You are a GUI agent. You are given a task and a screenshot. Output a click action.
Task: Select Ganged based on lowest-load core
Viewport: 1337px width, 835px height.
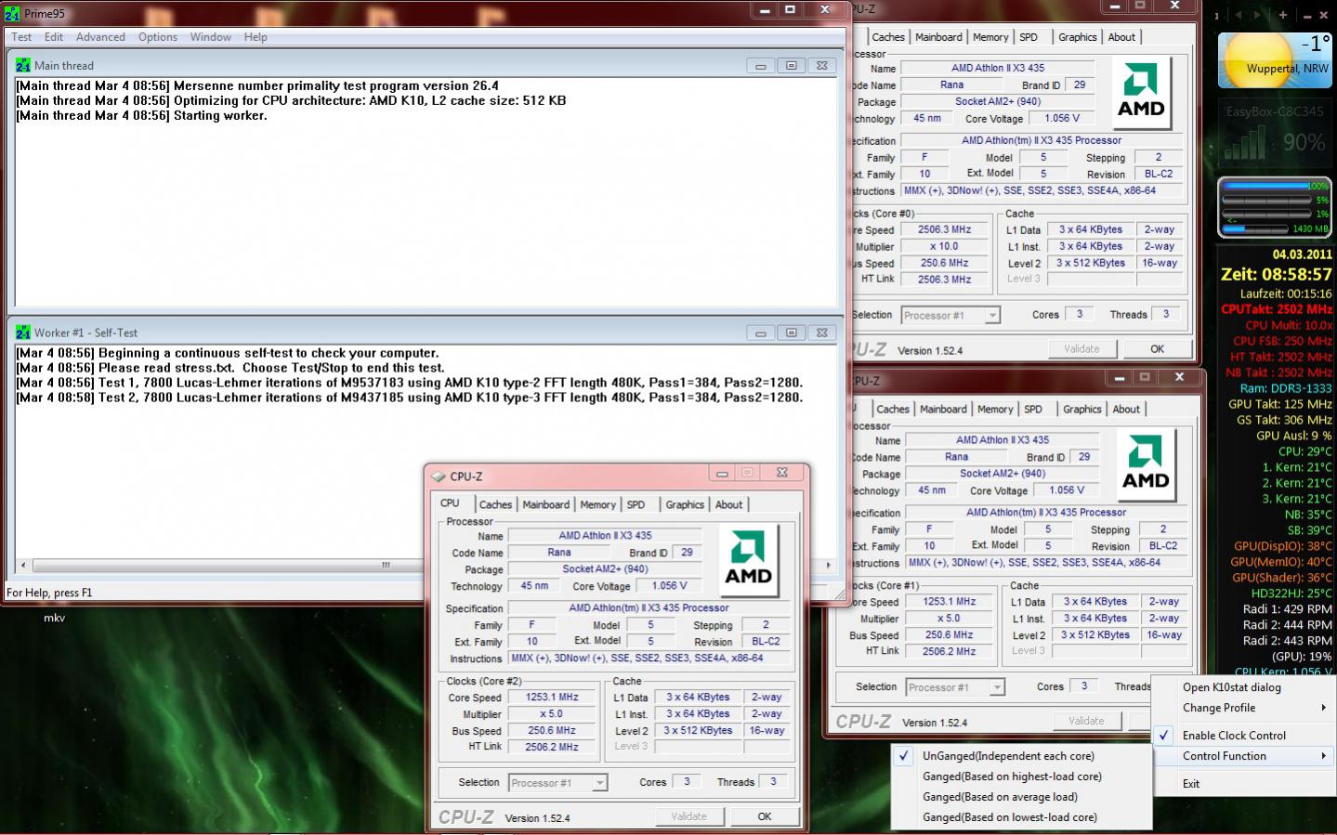point(1009,817)
